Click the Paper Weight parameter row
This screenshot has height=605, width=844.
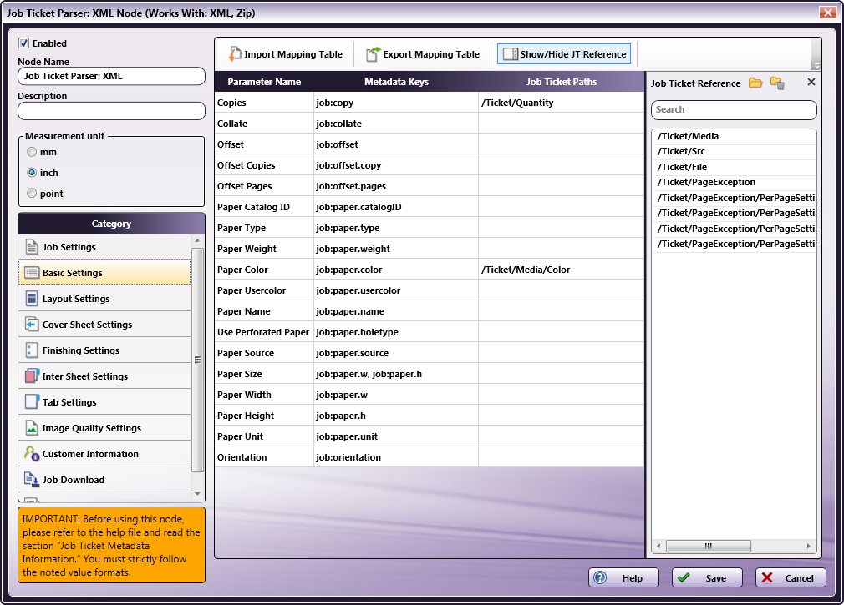coord(429,249)
